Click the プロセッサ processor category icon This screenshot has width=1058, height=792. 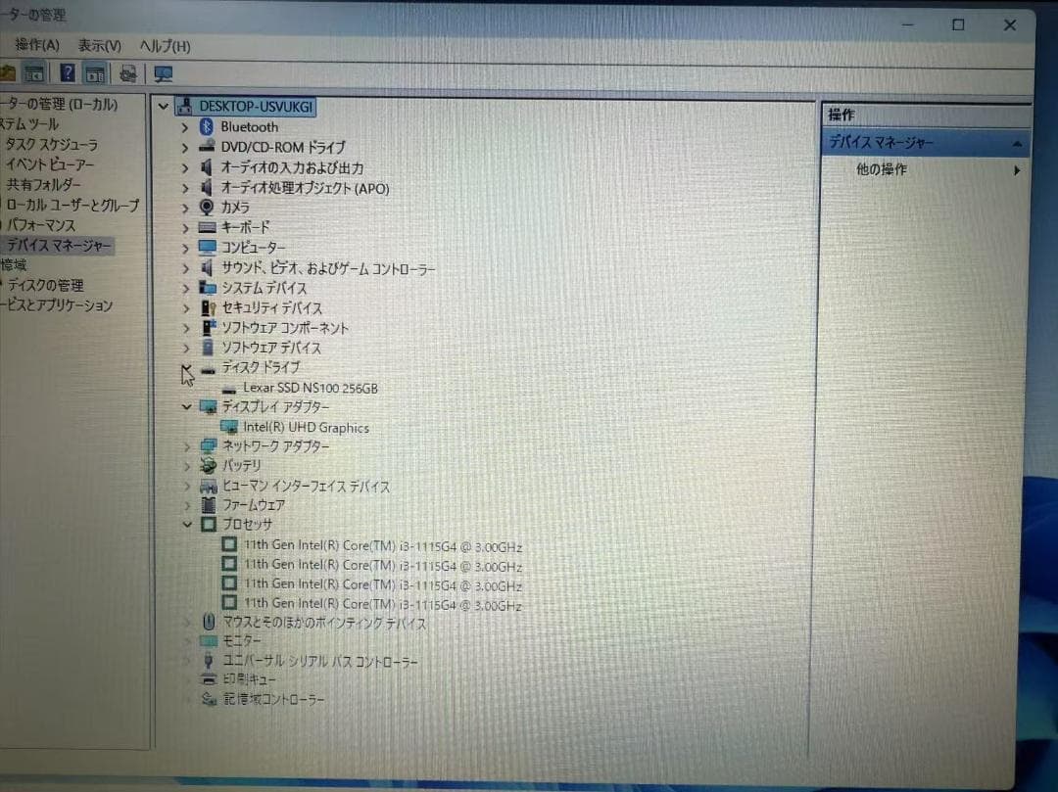(207, 524)
